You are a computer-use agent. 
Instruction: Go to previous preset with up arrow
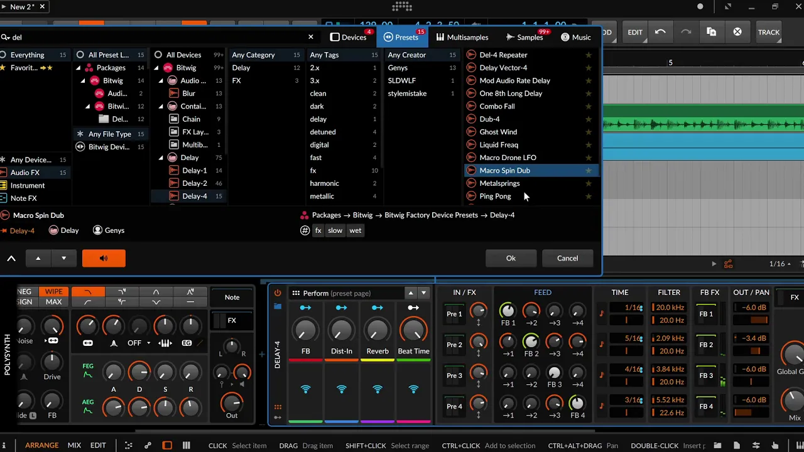point(38,258)
